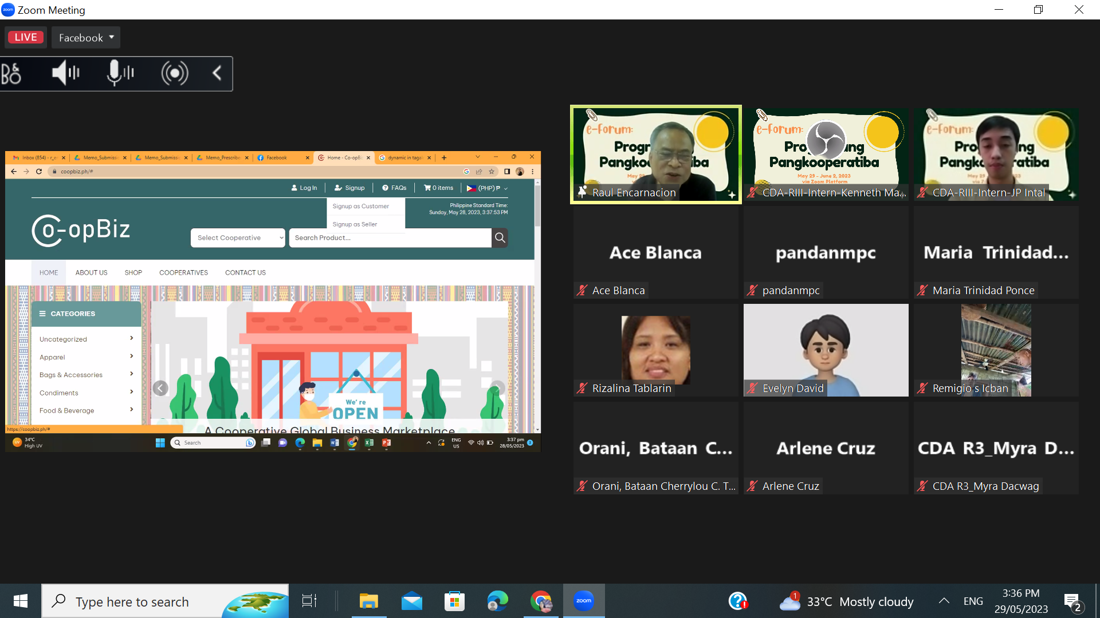Screen dimensions: 1100x618
Task: Toggle the speaker volume icon in audio toolbar
Action: click(x=65, y=73)
